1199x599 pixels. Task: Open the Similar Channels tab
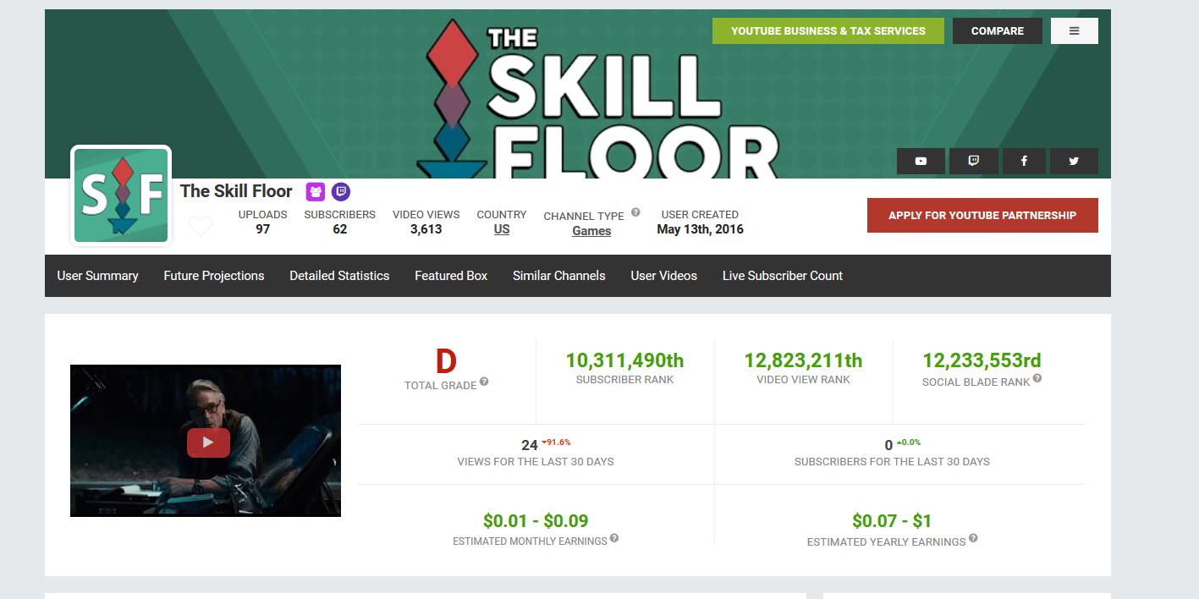[559, 276]
